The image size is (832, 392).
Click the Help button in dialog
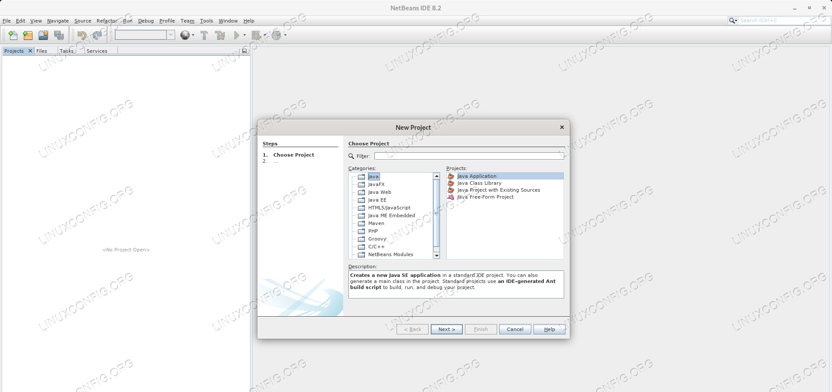tap(549, 329)
